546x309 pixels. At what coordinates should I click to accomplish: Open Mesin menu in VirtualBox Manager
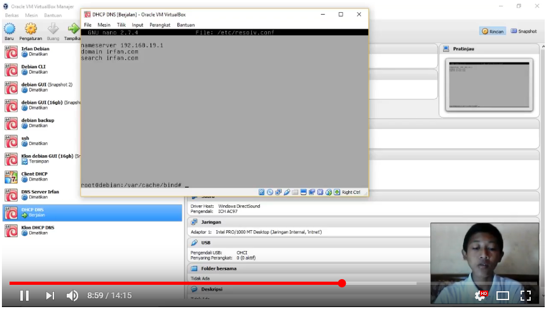click(31, 15)
